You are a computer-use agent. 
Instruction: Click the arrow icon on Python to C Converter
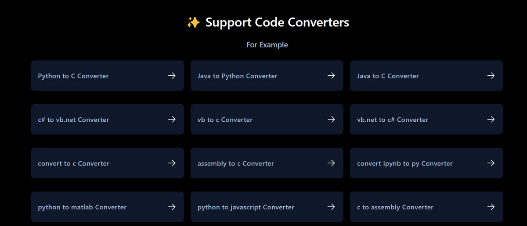pyautogui.click(x=172, y=76)
